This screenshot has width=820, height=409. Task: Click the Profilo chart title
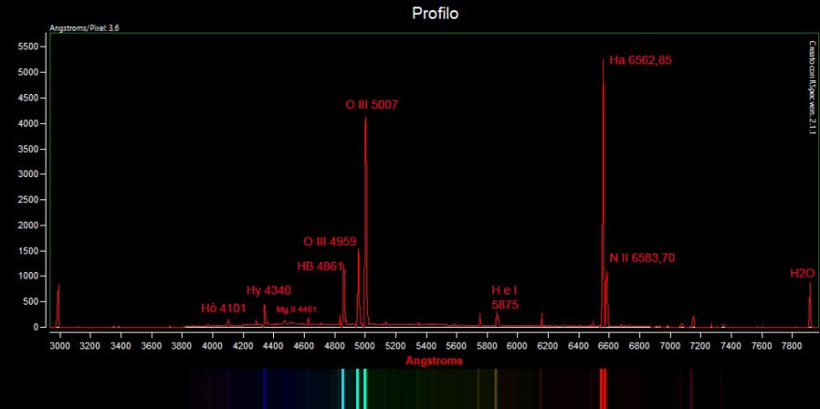coord(435,14)
